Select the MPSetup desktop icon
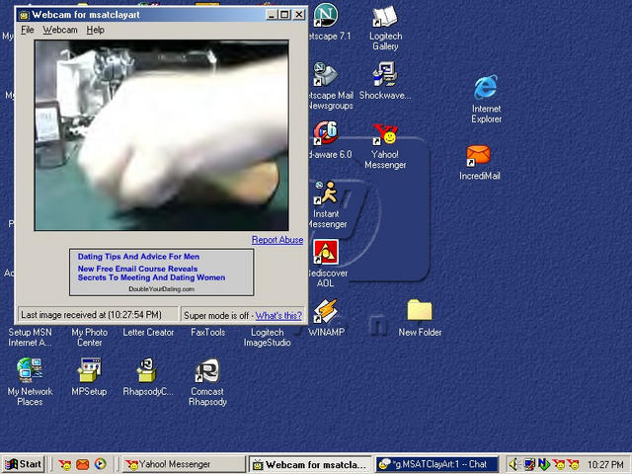Image resolution: width=632 pixels, height=474 pixels. click(89, 370)
